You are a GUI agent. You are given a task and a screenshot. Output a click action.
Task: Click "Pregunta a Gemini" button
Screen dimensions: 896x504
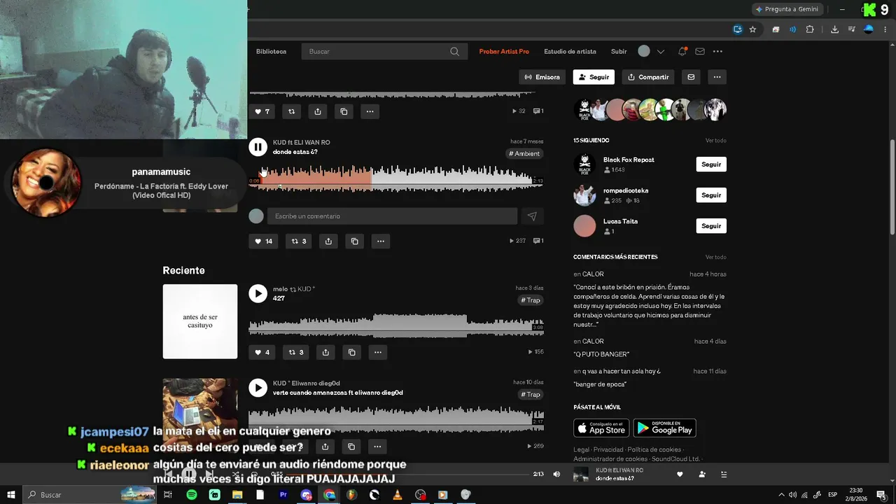click(x=787, y=9)
